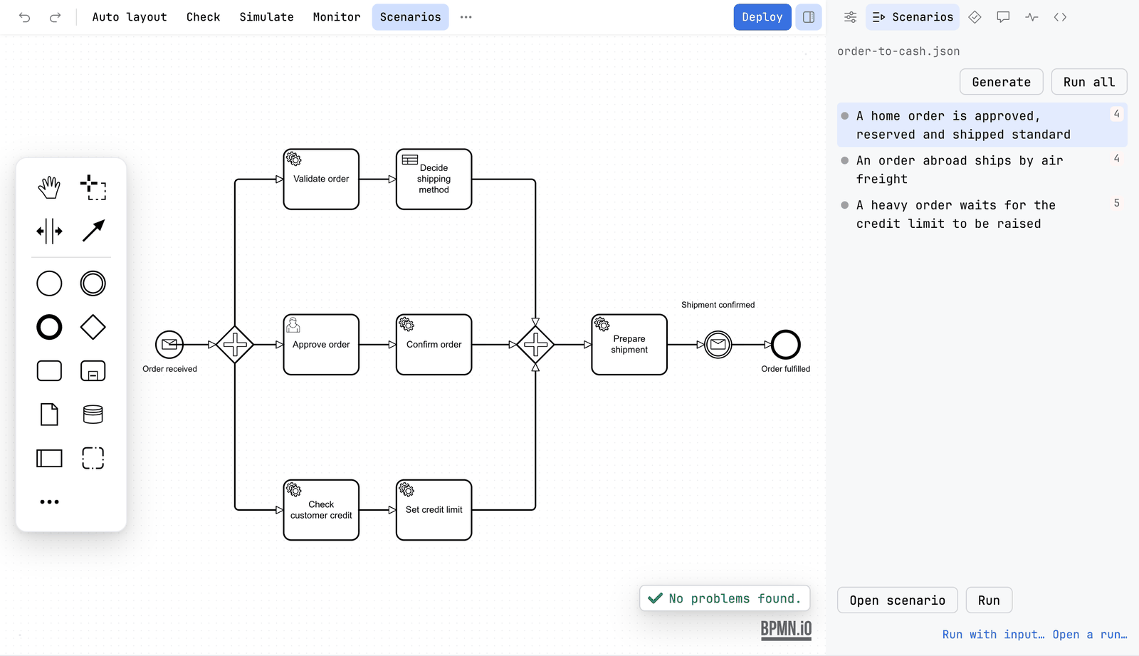Create a task rectangle from palette
This screenshot has height=656, width=1139.
[49, 371]
